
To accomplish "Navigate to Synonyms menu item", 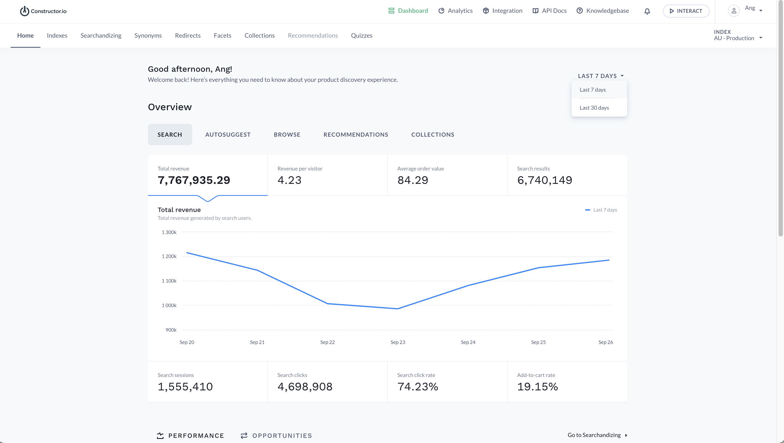I will [x=148, y=35].
